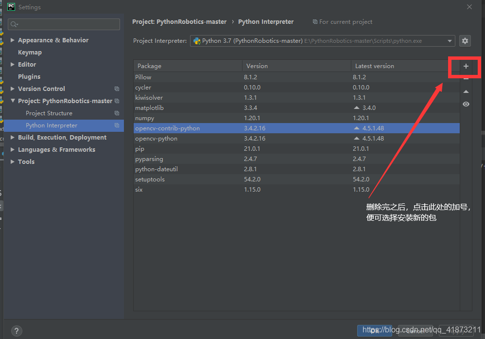Click the Package column header
The height and width of the screenshot is (339, 485).
(x=188, y=66)
